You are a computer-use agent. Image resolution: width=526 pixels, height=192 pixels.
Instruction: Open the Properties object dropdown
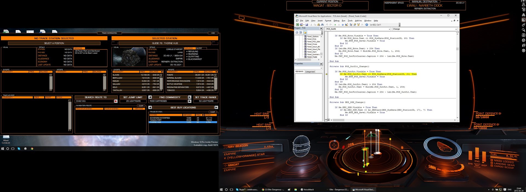(x=321, y=68)
